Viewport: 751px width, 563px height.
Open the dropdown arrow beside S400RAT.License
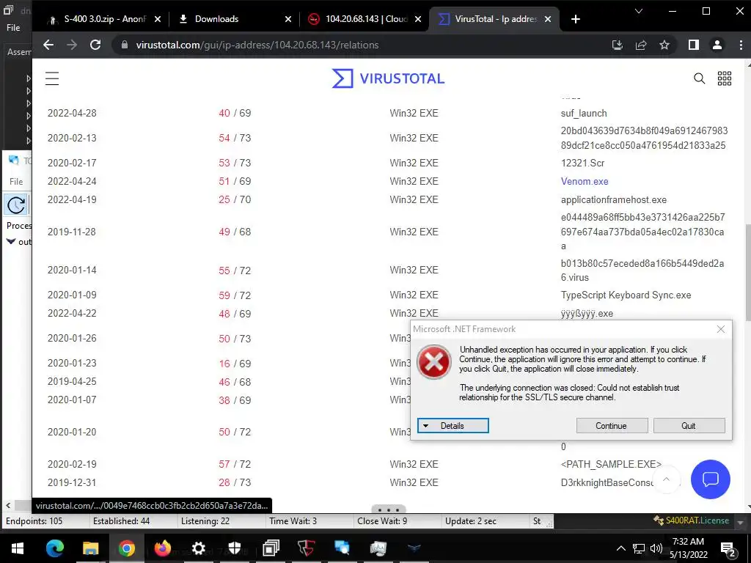tap(740, 522)
